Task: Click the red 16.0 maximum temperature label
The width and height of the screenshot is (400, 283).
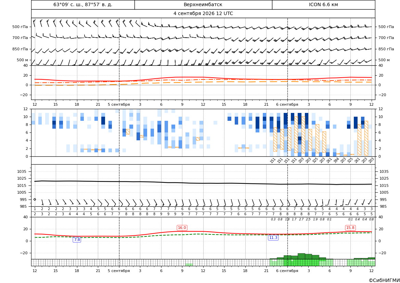Action: pos(182,228)
